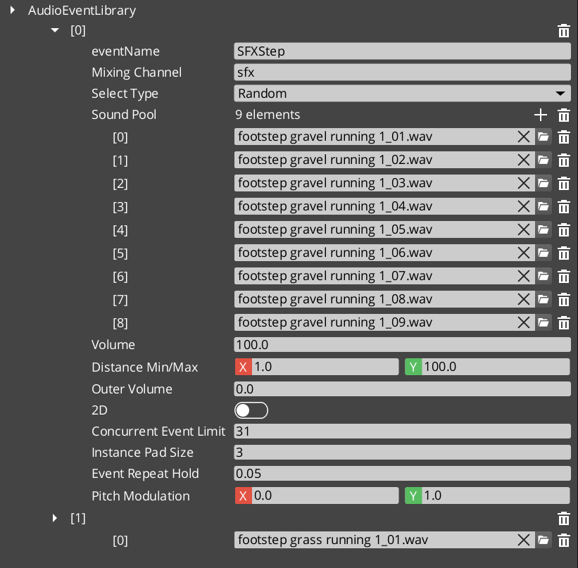Delete Sound Pool element [0] with its trash icon

[x=564, y=137]
